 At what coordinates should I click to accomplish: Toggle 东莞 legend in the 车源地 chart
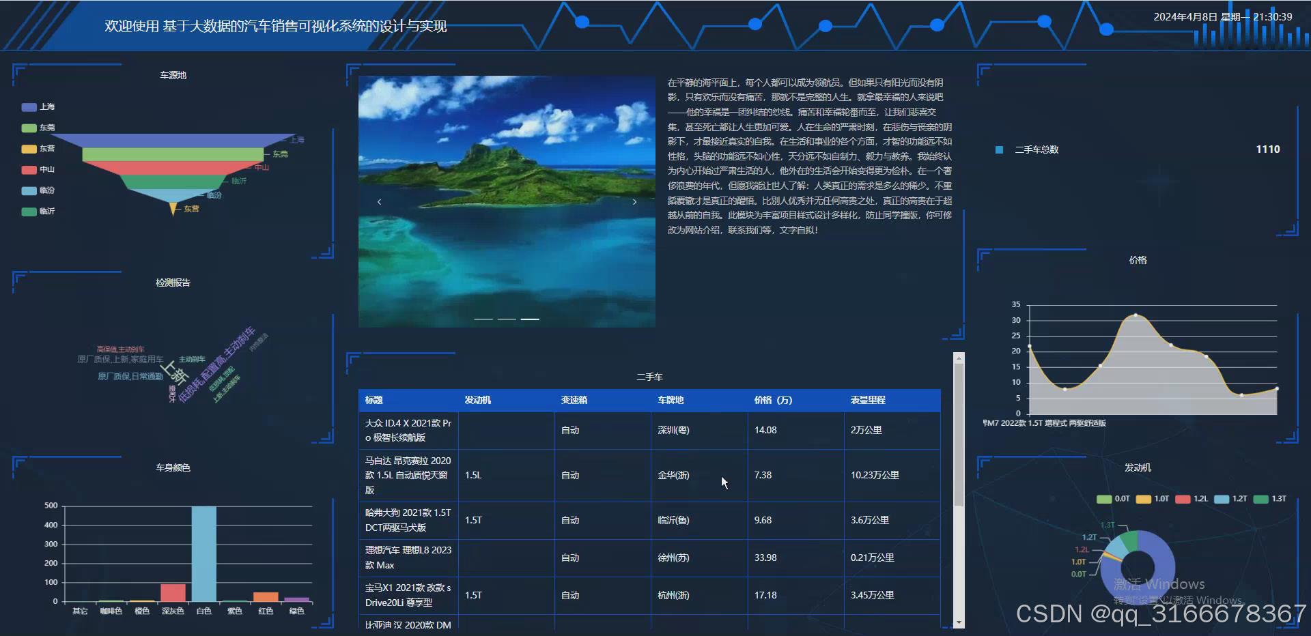[38, 128]
